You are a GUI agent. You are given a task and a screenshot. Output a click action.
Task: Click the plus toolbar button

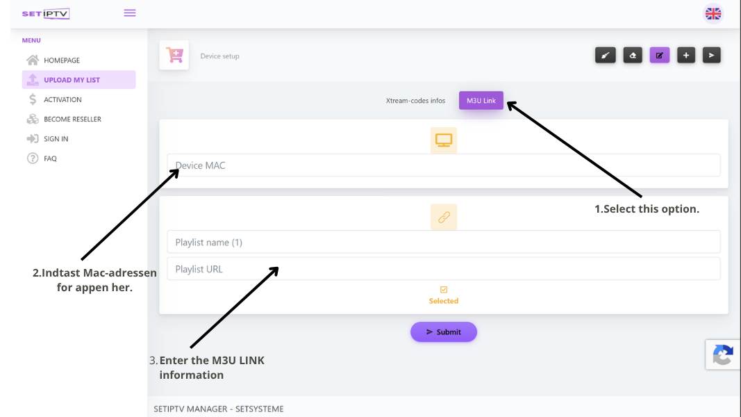(x=686, y=56)
